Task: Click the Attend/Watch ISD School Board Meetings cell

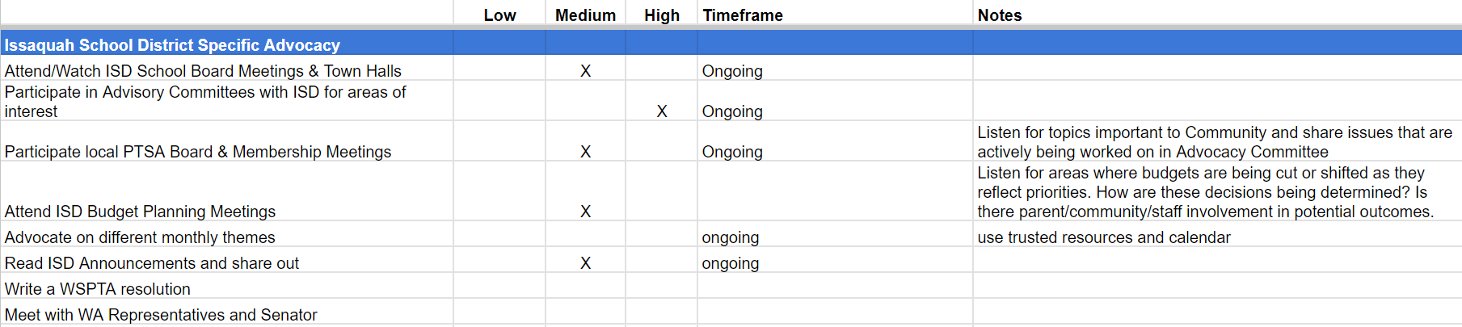Action: [203, 71]
